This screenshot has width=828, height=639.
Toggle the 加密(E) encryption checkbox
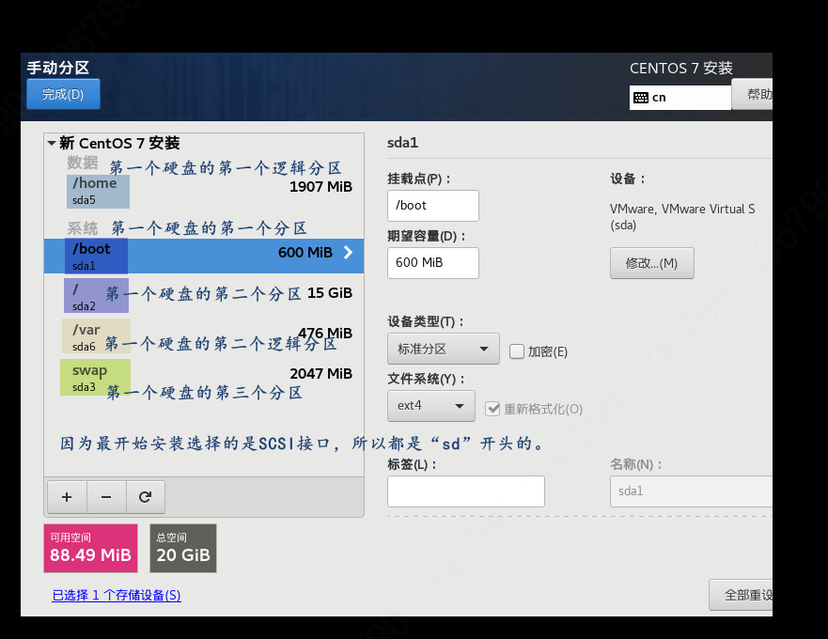tap(517, 351)
